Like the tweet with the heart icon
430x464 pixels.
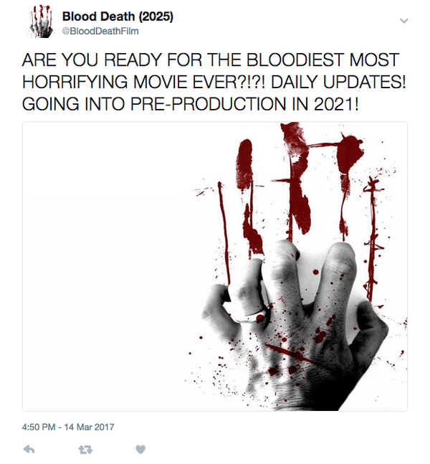pos(141,449)
